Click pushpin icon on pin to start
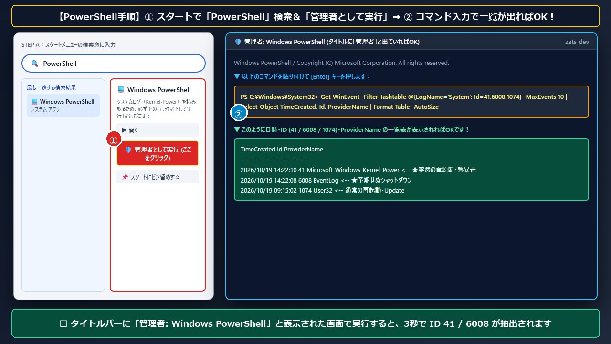 click(125, 177)
